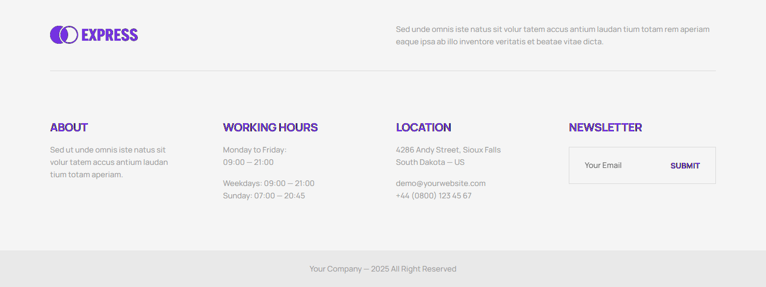The image size is (766, 287).
Task: Click the NEWSLETTER heading
Action: click(x=605, y=127)
